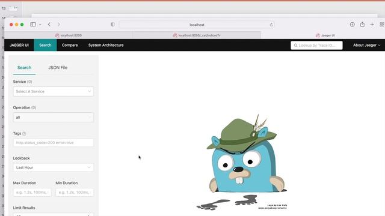
Task: Open the System Architecture navigation item
Action: coord(106,45)
